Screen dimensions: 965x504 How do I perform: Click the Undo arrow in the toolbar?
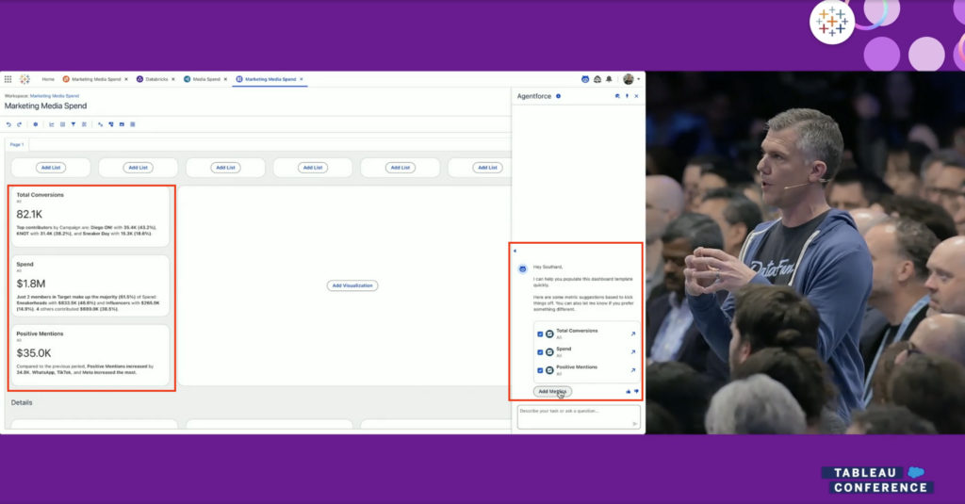8,124
